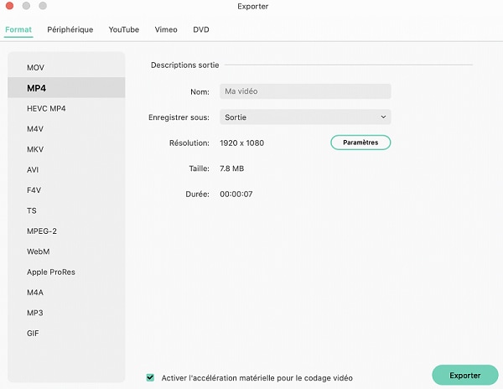Close the Exporter window with red button

pyautogui.click(x=9, y=6)
